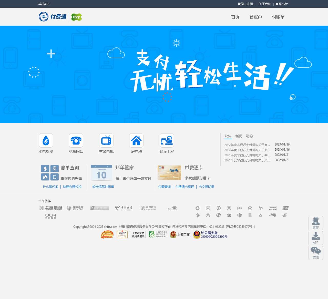Viewport: 328px width, 299px height.
Task: Open the 关于我们 link
Action: (x=265, y=4)
